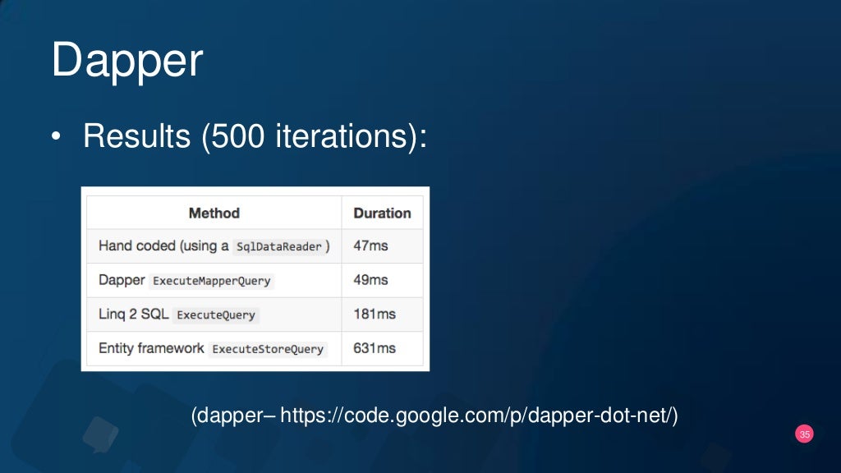
Task: Click the ExecuteStoreQuery code label
Action: point(268,349)
